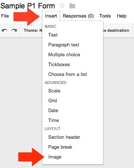Click the redo arrow icon
The height and width of the screenshot is (168, 134).
click(14, 30)
